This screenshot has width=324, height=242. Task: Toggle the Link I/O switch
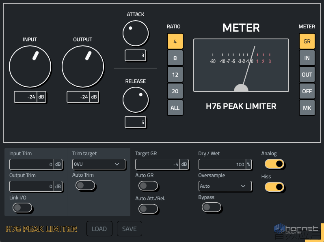[x=22, y=208]
